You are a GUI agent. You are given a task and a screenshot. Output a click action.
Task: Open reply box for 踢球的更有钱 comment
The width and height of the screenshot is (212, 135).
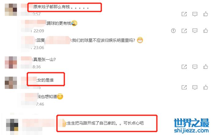(195, 31)
